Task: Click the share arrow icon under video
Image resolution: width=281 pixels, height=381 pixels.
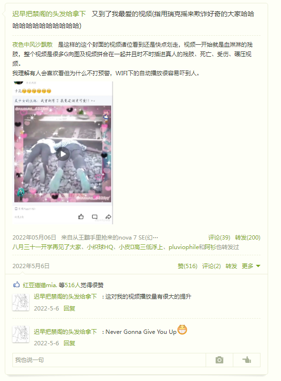Action: [108, 217]
